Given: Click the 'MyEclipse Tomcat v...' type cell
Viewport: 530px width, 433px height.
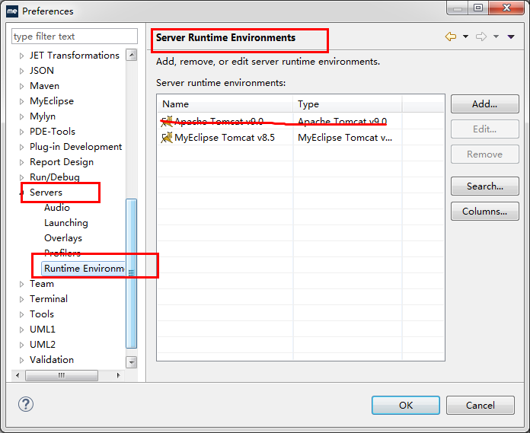Looking at the screenshot, I should [345, 138].
